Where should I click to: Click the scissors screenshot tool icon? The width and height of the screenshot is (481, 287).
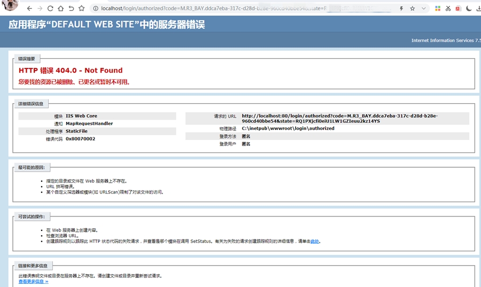coord(448,9)
